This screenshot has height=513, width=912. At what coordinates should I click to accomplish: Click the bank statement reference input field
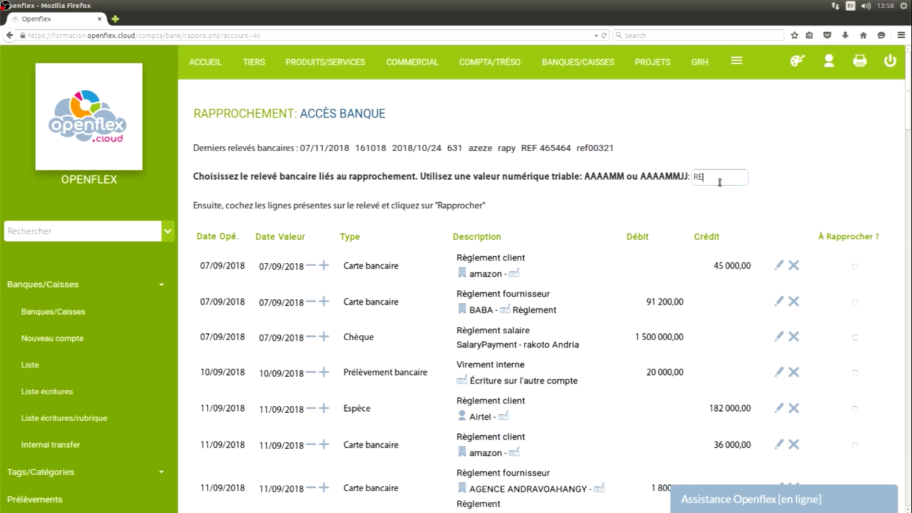coord(720,177)
